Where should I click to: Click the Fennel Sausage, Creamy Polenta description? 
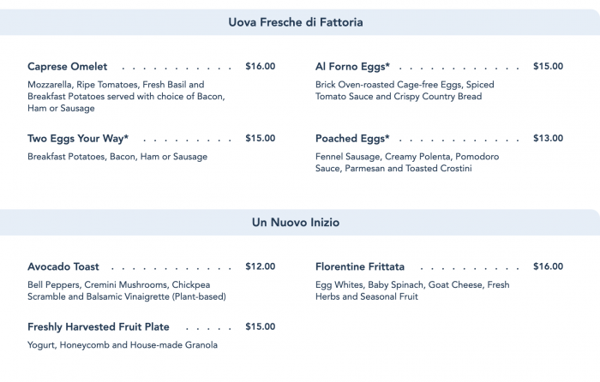(x=407, y=163)
